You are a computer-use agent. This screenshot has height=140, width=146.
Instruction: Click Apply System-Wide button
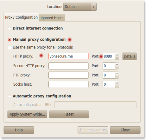tap(27, 114)
